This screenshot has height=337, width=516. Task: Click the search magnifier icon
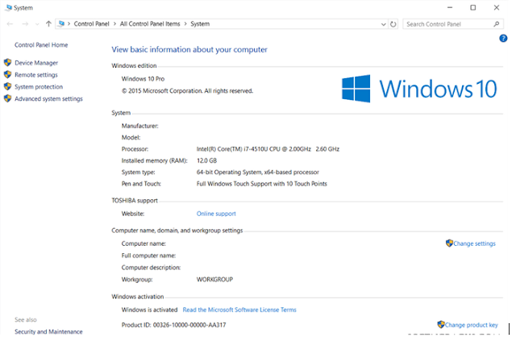tap(497, 24)
